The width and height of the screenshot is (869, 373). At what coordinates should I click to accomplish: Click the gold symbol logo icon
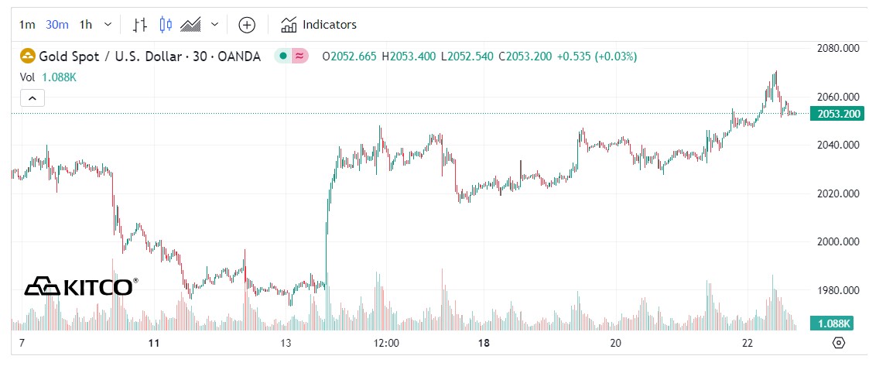(x=27, y=56)
